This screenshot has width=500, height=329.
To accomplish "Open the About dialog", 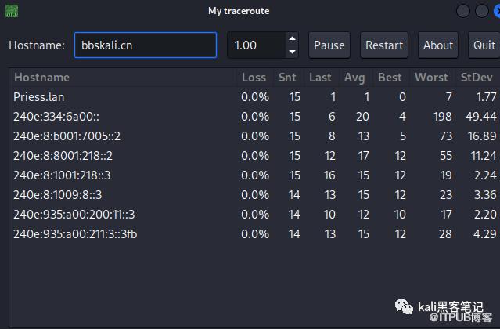I will point(437,45).
